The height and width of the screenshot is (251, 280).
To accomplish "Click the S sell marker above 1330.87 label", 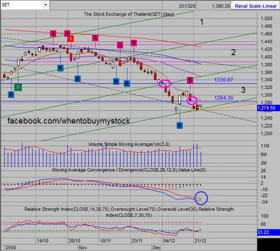I will click(x=190, y=80).
